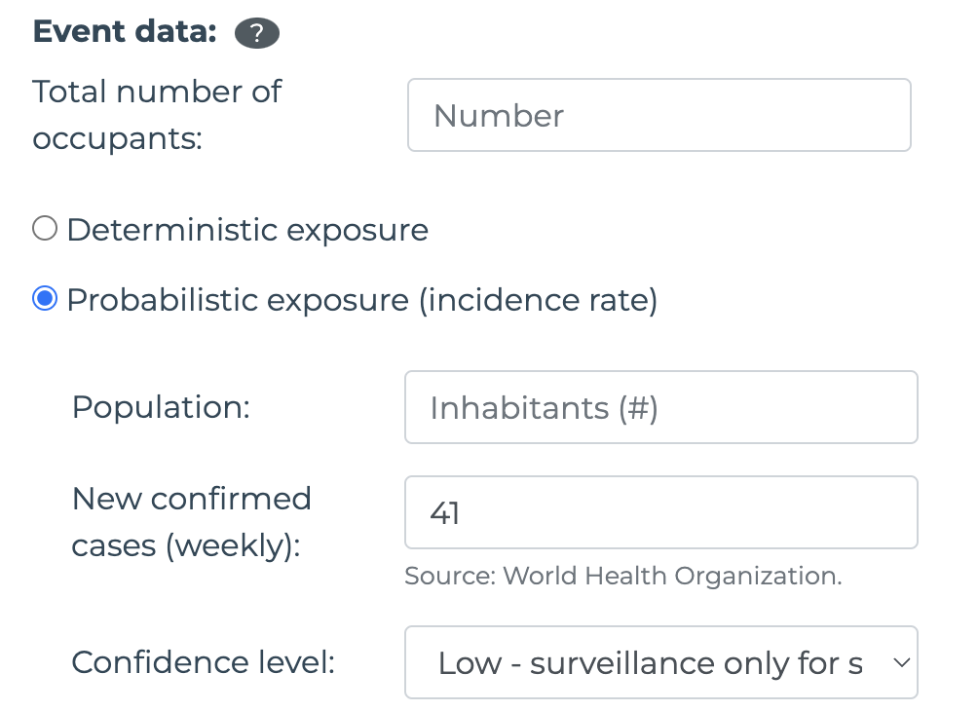Open the Confidence level dropdown
978x711 pixels.
pyautogui.click(x=661, y=662)
